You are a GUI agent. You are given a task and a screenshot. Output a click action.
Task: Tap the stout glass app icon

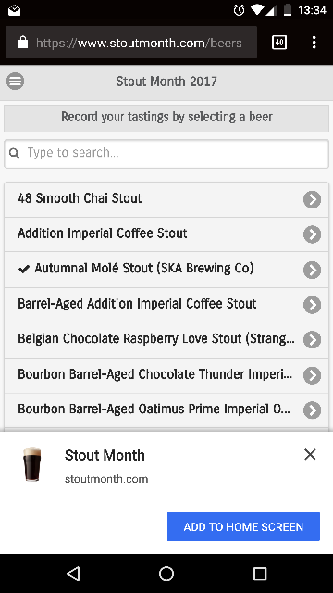[x=32, y=464]
